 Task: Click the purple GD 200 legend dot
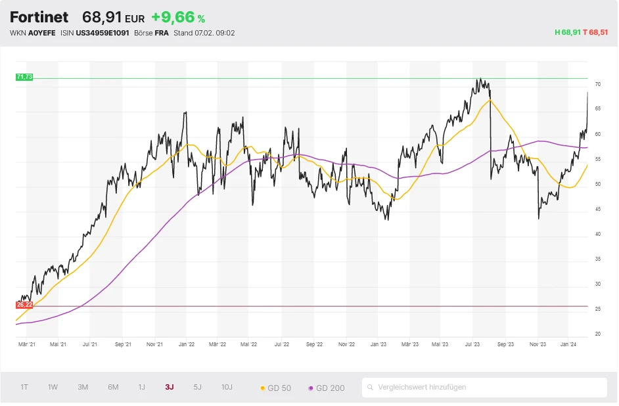tap(311, 388)
